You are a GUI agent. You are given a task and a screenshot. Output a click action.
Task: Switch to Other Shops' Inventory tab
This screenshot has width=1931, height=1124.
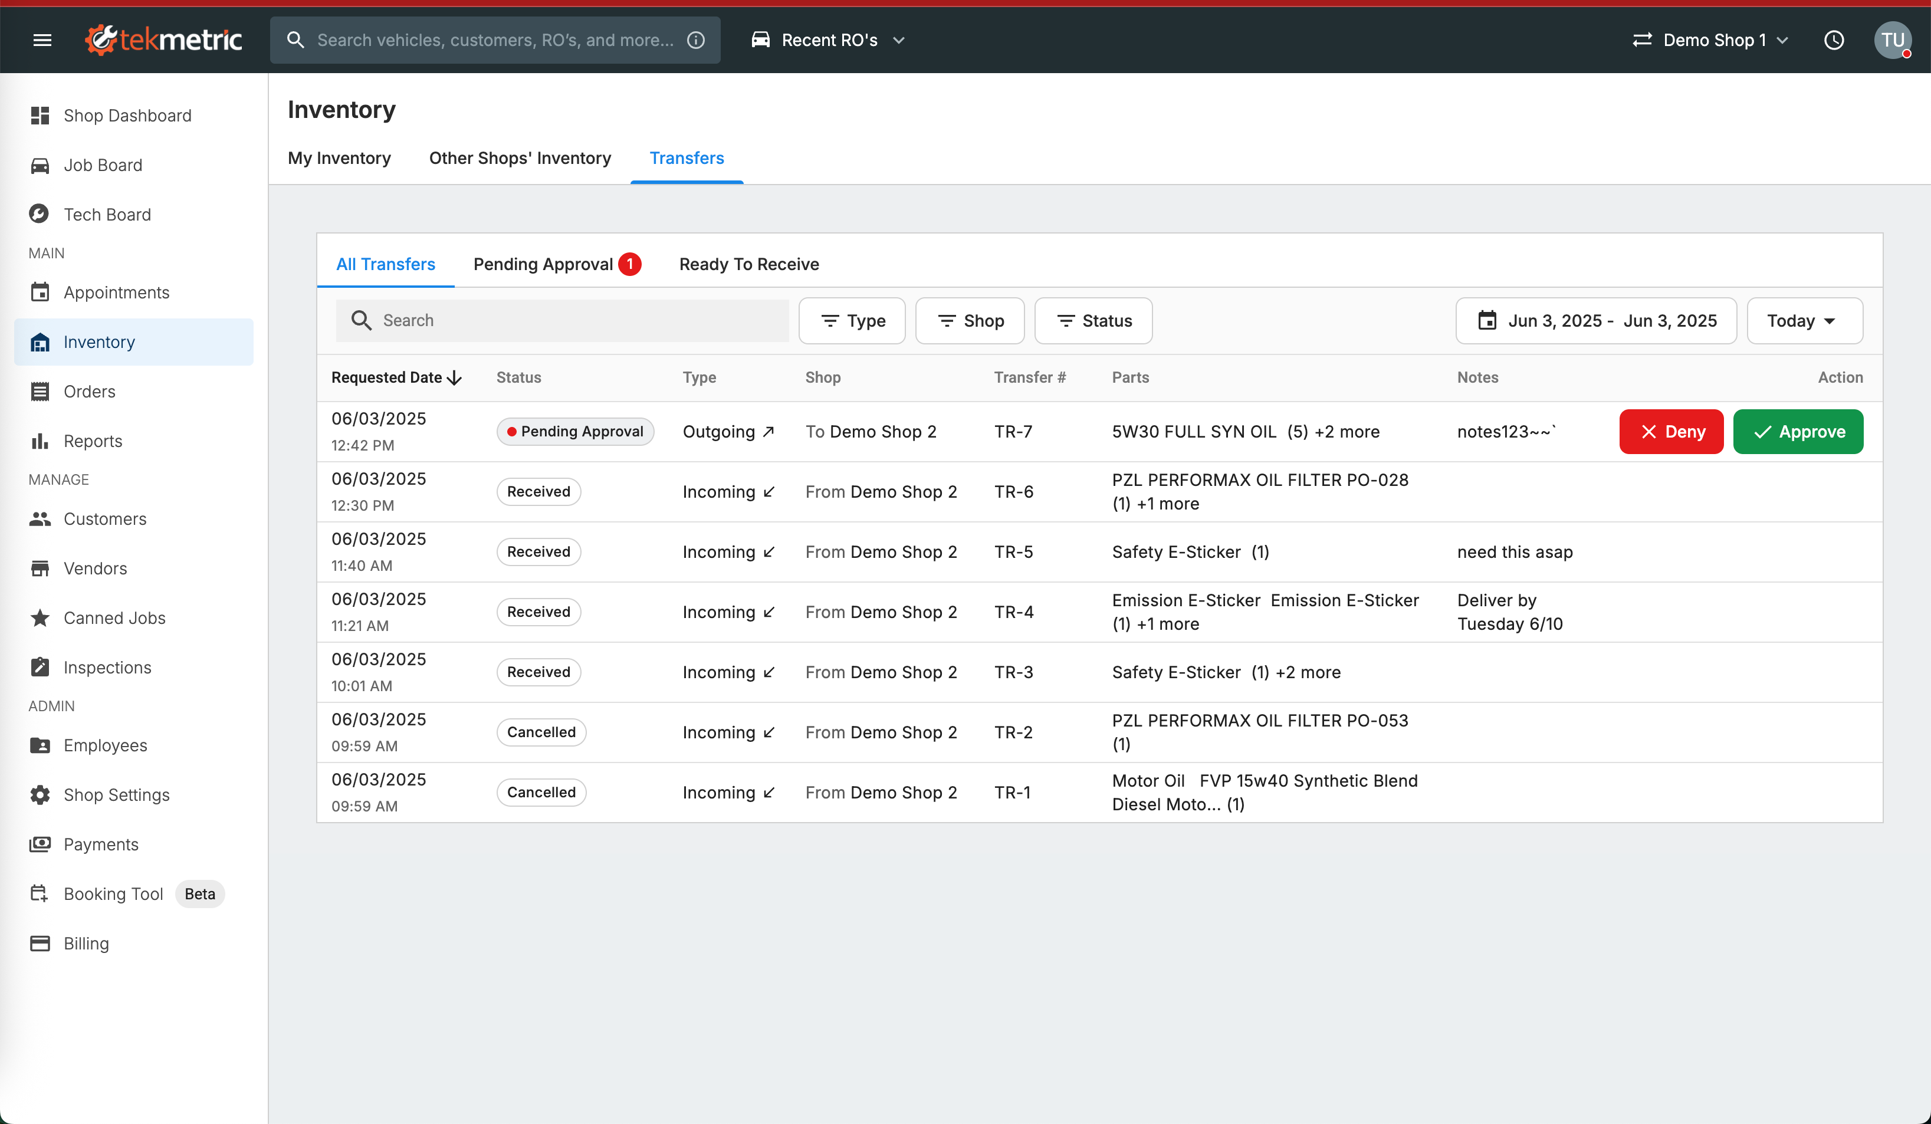(x=520, y=158)
